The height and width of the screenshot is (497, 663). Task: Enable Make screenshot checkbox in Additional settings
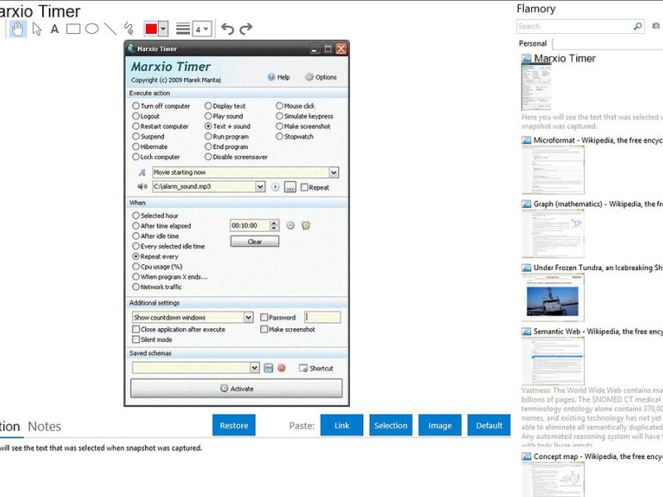(264, 329)
